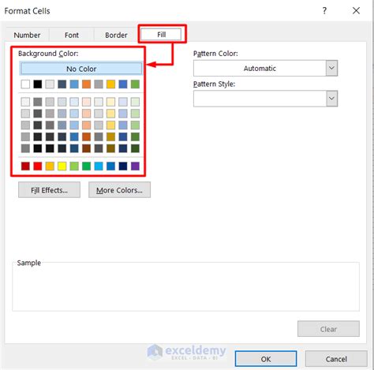Pick orange swatch in theme colors row
The height and width of the screenshot is (370, 374).
(86, 84)
